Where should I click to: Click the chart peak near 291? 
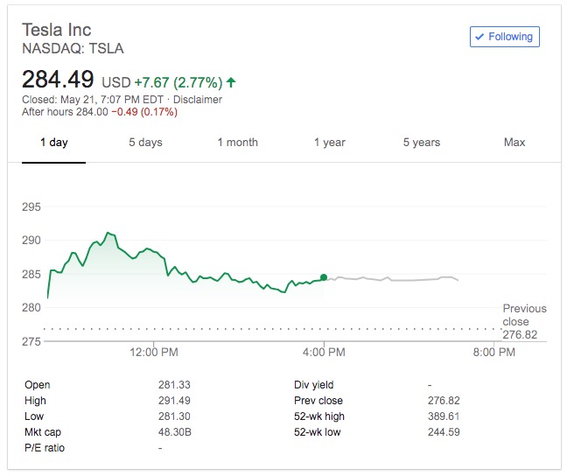(x=108, y=233)
